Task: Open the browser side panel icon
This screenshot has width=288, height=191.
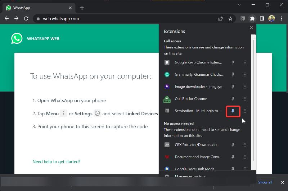Action: click(x=262, y=19)
